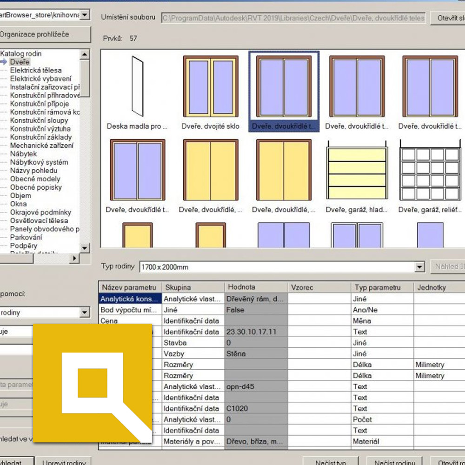The height and width of the screenshot is (465, 465).
Task: Click the Jednotky column header
Action: [439, 287]
